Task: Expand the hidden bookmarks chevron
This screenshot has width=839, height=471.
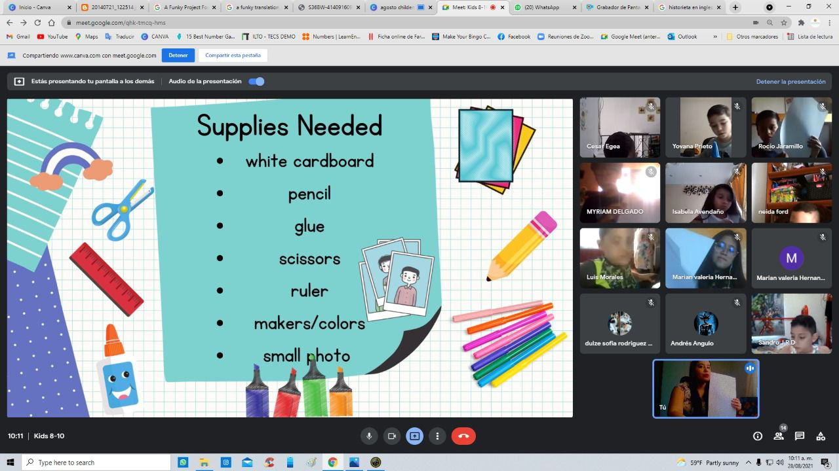Action: click(x=715, y=37)
